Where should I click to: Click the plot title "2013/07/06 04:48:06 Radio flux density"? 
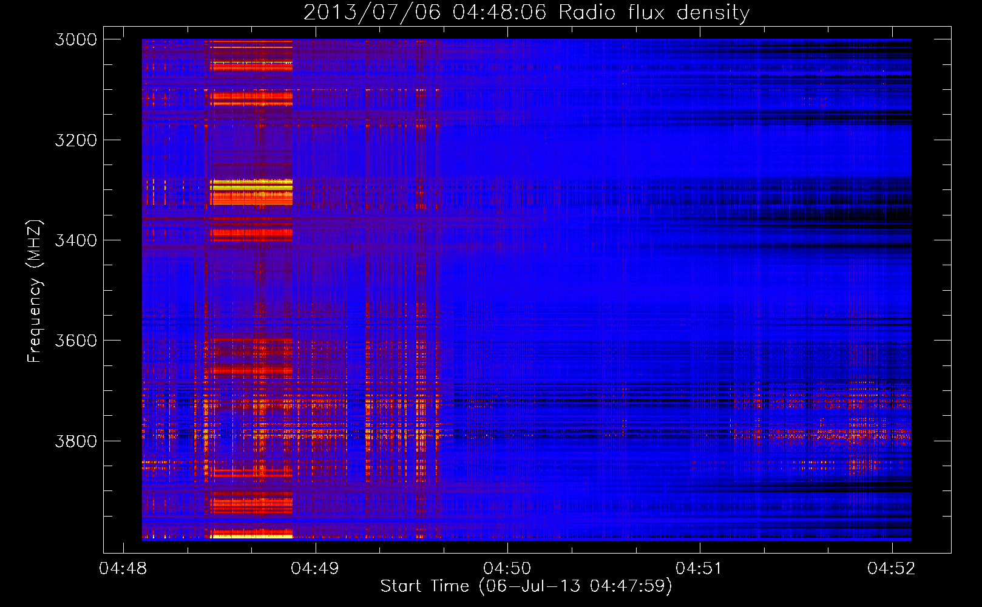pos(526,13)
